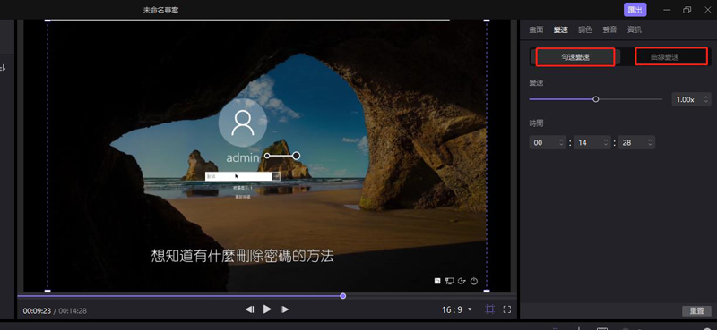Click the total duration 00:14:28 text
This screenshot has height=330, width=717.
click(x=73, y=311)
